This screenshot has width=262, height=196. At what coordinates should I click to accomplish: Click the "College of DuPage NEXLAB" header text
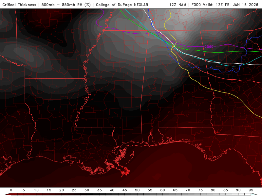click(122, 5)
